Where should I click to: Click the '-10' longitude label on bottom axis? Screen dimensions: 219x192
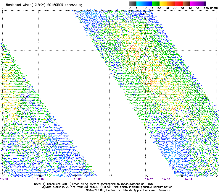pos(145,176)
